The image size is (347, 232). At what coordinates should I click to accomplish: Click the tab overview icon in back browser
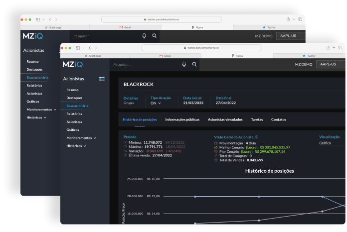[300, 19]
